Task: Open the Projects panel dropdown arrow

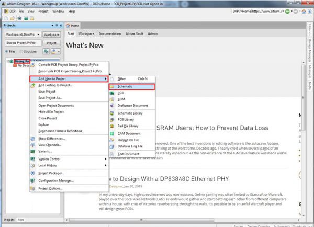Action: coord(52,26)
